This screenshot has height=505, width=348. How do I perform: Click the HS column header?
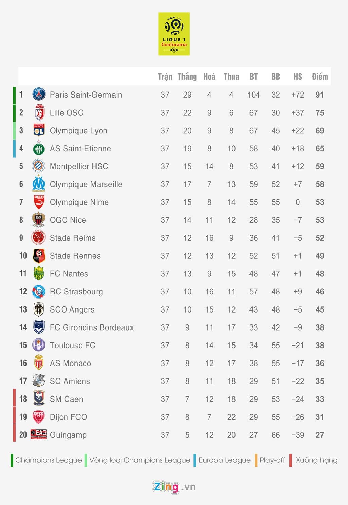(x=298, y=77)
